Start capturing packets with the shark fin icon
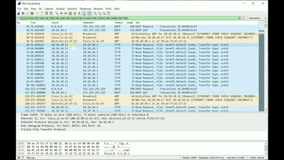 (19, 13)
